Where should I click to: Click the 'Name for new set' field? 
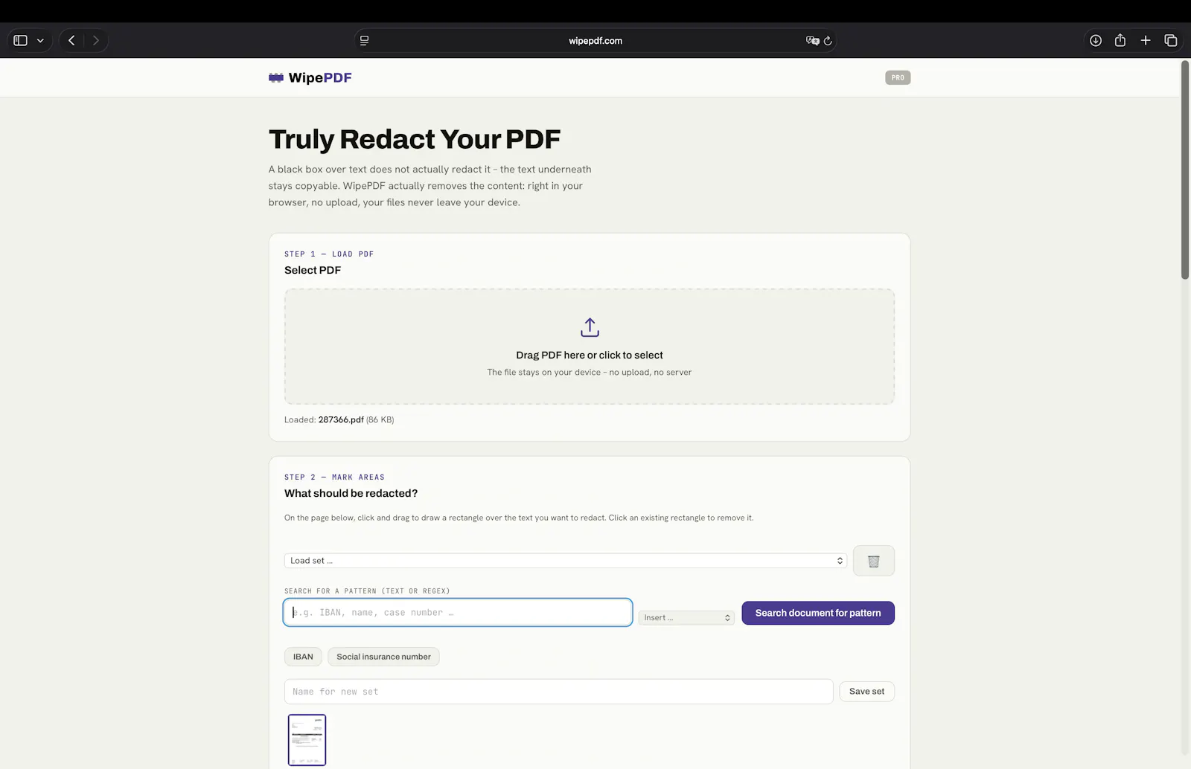558,692
